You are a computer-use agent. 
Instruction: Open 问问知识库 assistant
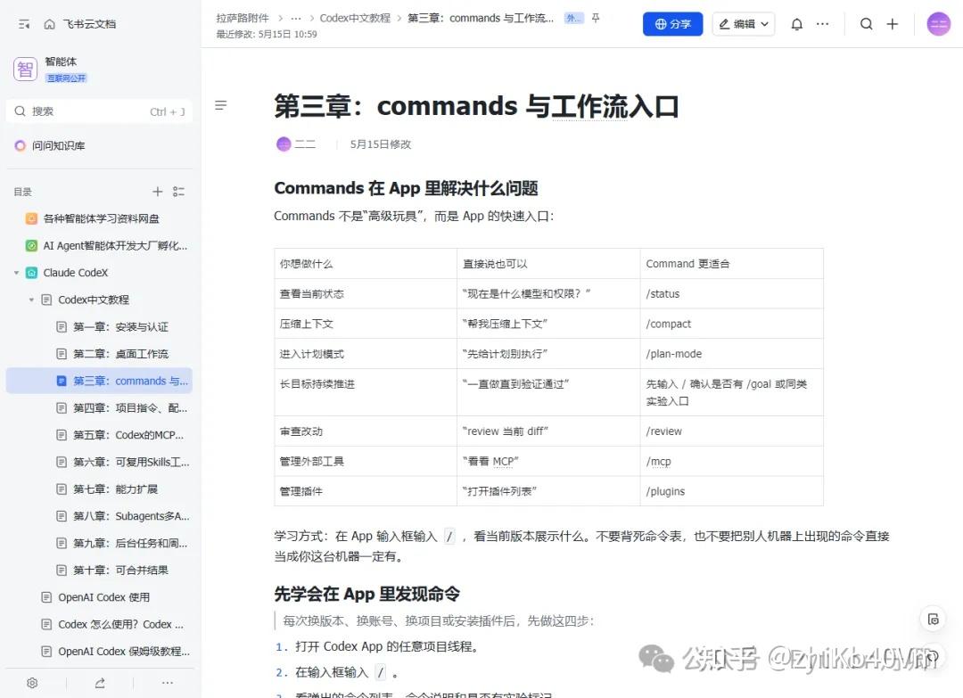[x=50, y=145]
